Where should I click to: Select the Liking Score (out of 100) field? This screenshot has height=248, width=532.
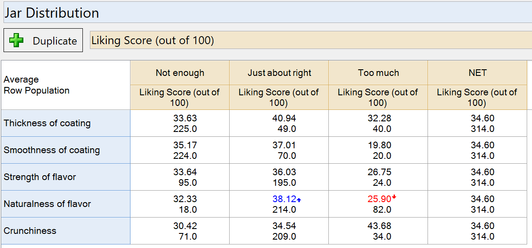pos(311,40)
